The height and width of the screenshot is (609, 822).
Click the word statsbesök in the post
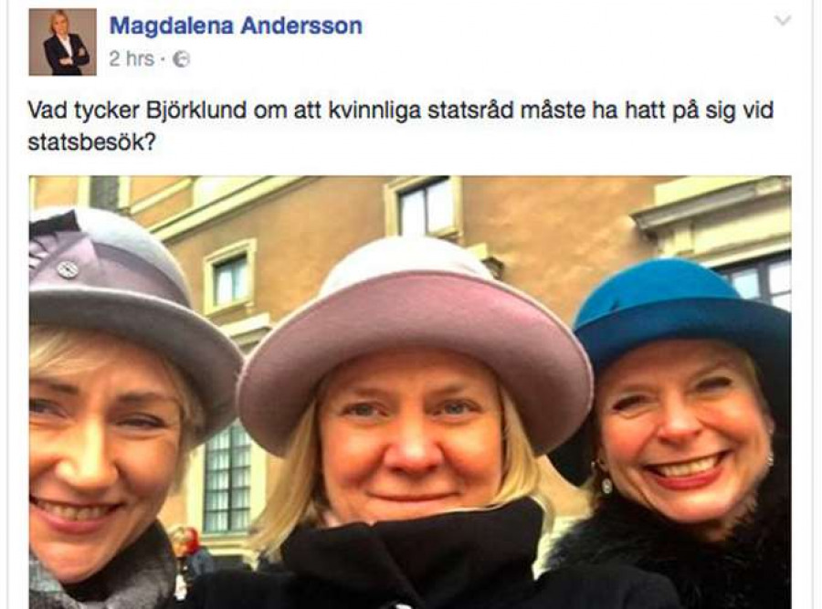[x=92, y=142]
